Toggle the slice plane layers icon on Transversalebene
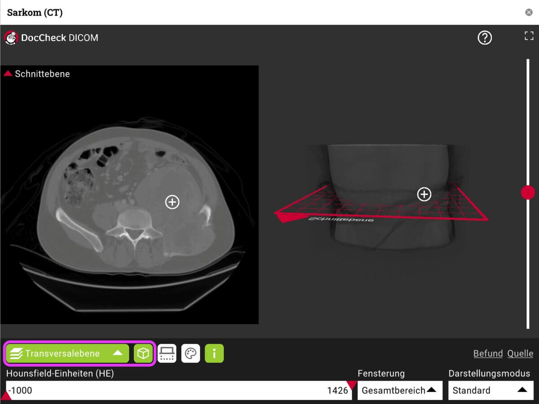The height and width of the screenshot is (404, 539). [x=16, y=353]
